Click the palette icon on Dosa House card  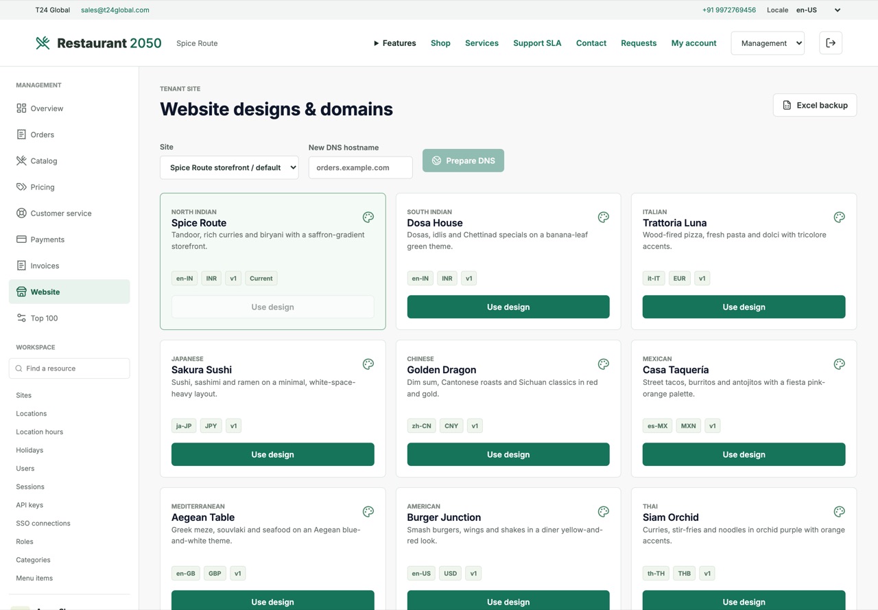coord(604,218)
